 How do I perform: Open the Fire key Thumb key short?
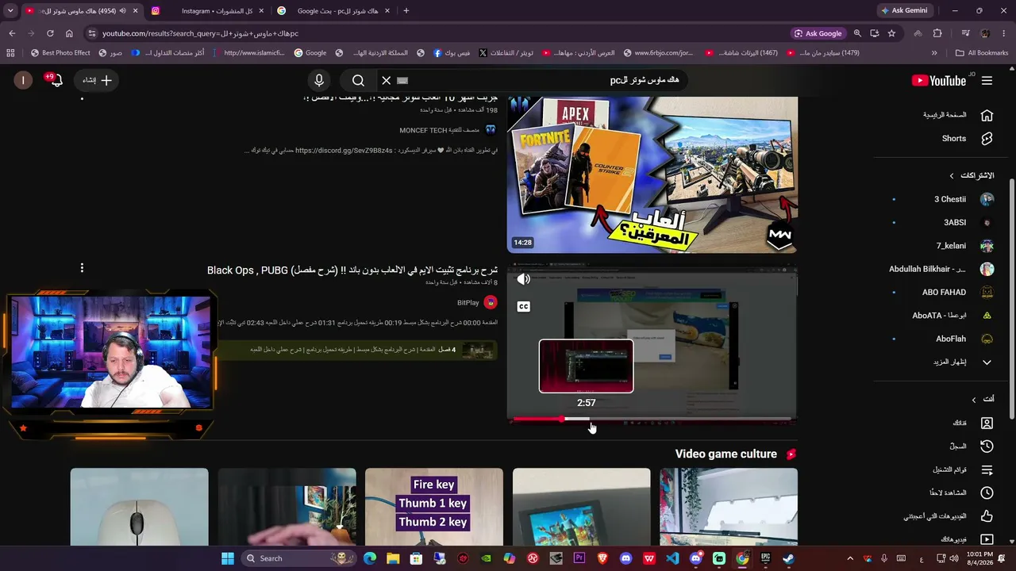point(434,507)
